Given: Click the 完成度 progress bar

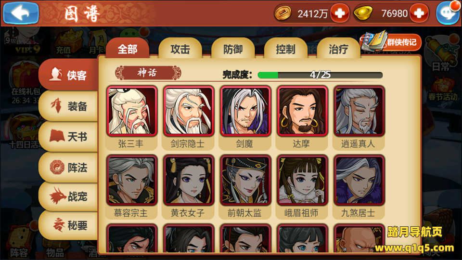Looking at the screenshot, I should pyautogui.click(x=320, y=75).
